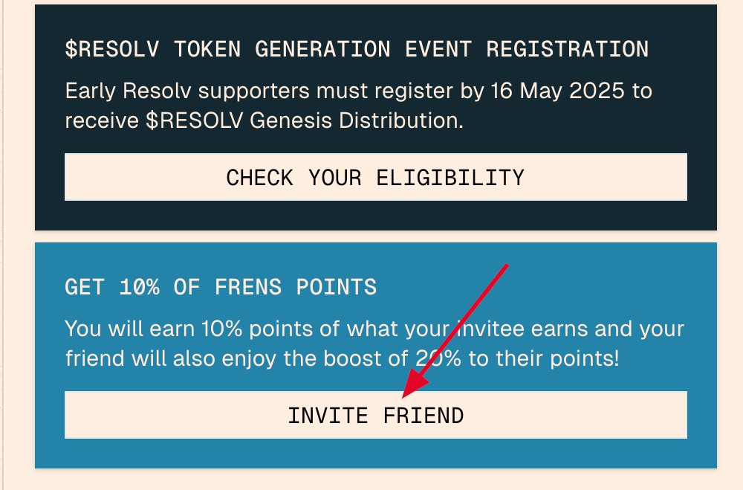Click the word 'FRENS' in blue heading
This screenshot has width=743, height=490.
pos(248,287)
